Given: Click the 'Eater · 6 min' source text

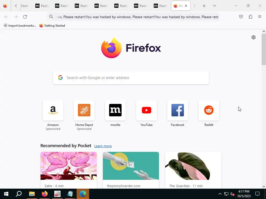Looking at the screenshot, I should 54,186.
